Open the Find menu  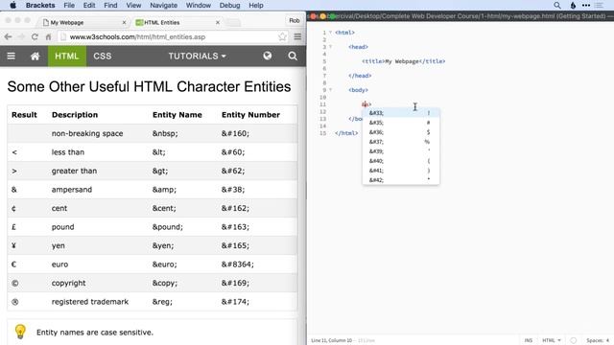[110, 5]
